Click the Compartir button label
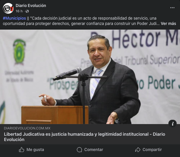The width and height of the screenshot is (180, 157). click(x=152, y=150)
